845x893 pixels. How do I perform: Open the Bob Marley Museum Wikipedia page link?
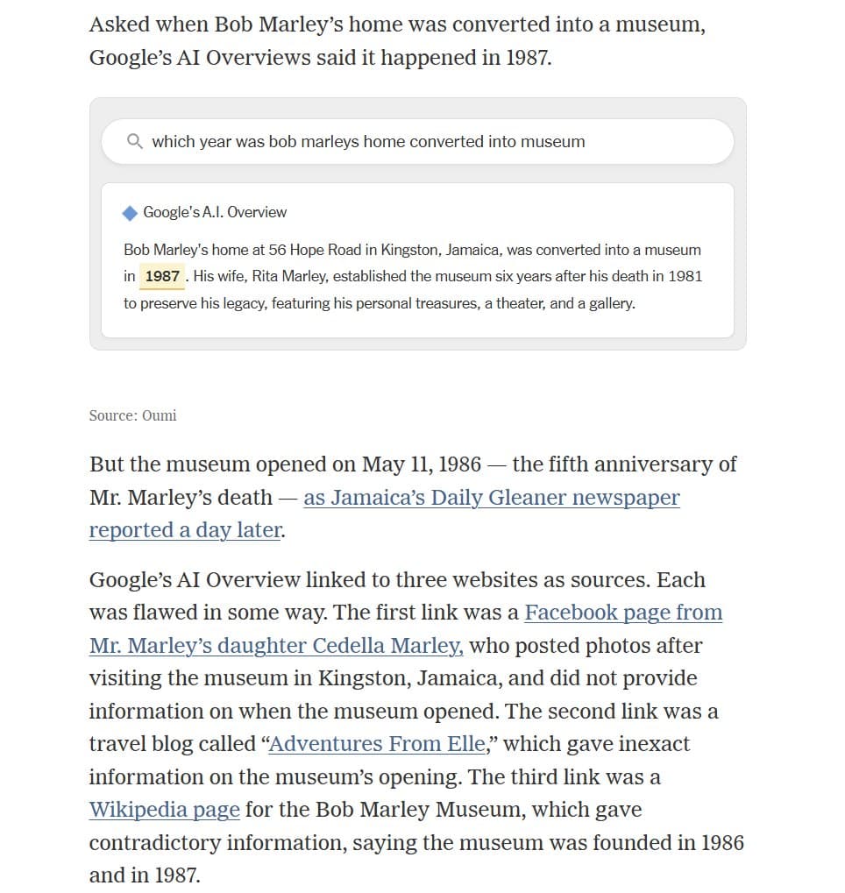pos(163,810)
